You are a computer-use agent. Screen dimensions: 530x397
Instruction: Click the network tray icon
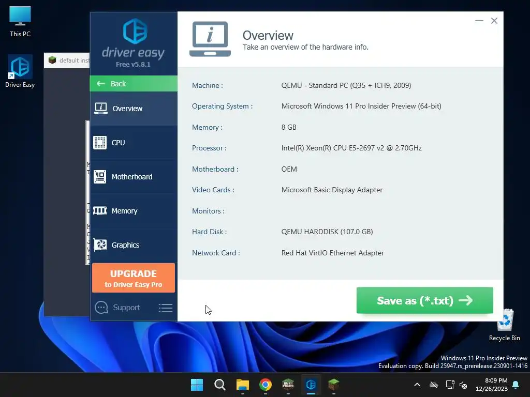point(450,385)
